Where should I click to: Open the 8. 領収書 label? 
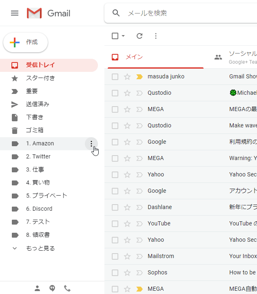[x=49, y=235]
